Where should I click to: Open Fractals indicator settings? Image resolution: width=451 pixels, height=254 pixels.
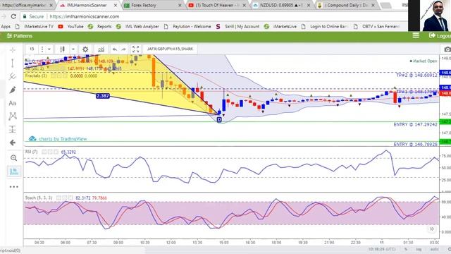pos(59,75)
